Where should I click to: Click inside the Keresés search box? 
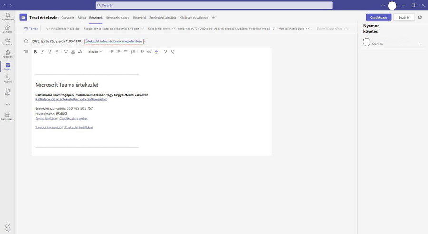pos(214,5)
